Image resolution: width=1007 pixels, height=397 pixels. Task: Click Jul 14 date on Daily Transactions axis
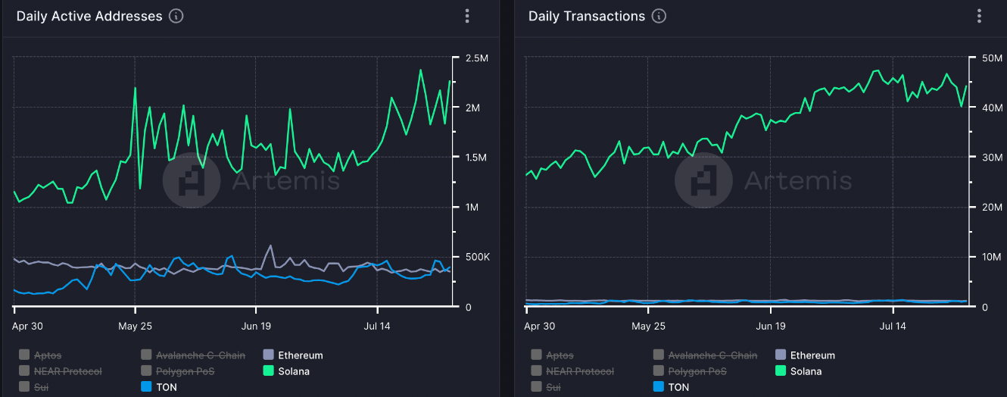point(893,327)
